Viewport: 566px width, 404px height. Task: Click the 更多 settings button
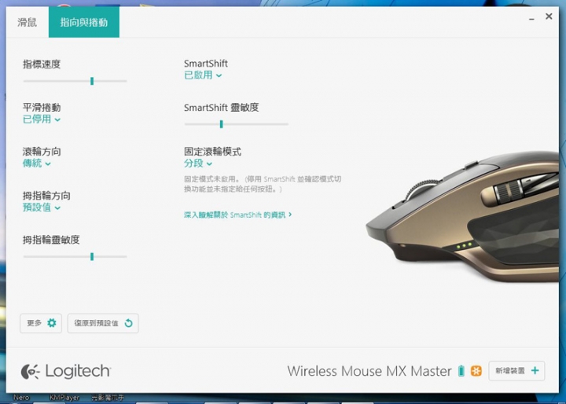[41, 323]
